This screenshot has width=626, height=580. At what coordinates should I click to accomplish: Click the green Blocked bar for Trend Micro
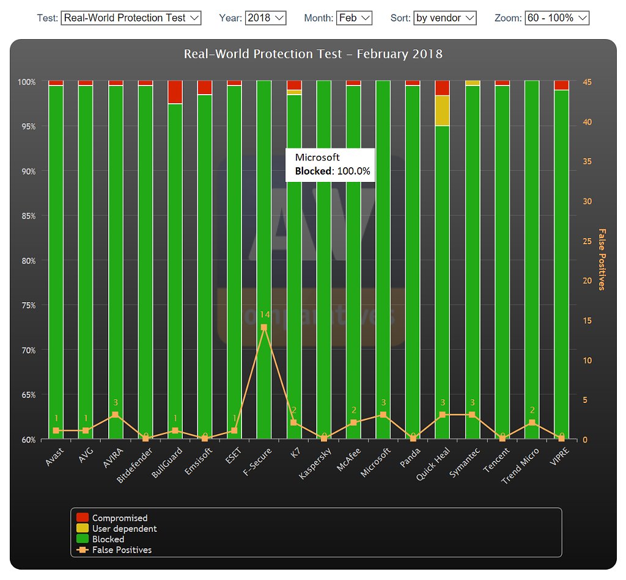point(532,259)
